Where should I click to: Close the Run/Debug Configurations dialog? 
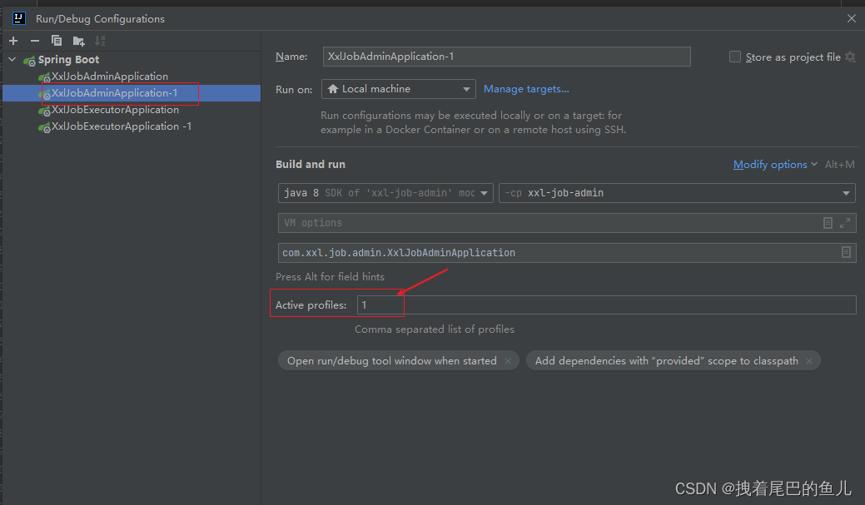pyautogui.click(x=851, y=18)
